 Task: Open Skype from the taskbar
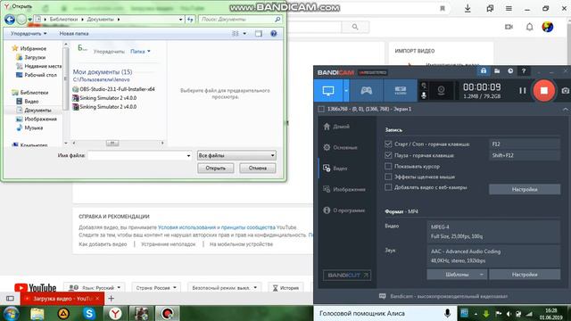click(89, 313)
